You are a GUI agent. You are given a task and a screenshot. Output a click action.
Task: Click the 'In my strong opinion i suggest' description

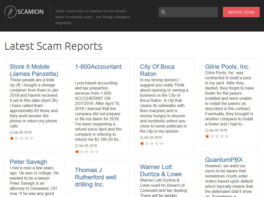click(x=164, y=105)
